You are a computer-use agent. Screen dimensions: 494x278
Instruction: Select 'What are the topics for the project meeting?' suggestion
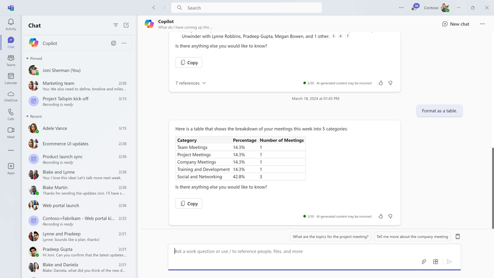(x=330, y=236)
